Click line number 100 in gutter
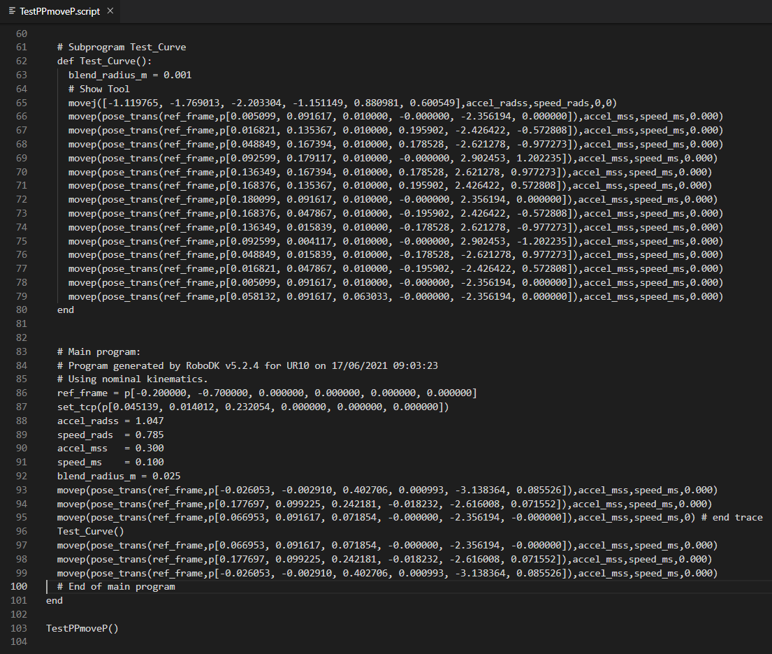This screenshot has width=772, height=654. tap(19, 586)
